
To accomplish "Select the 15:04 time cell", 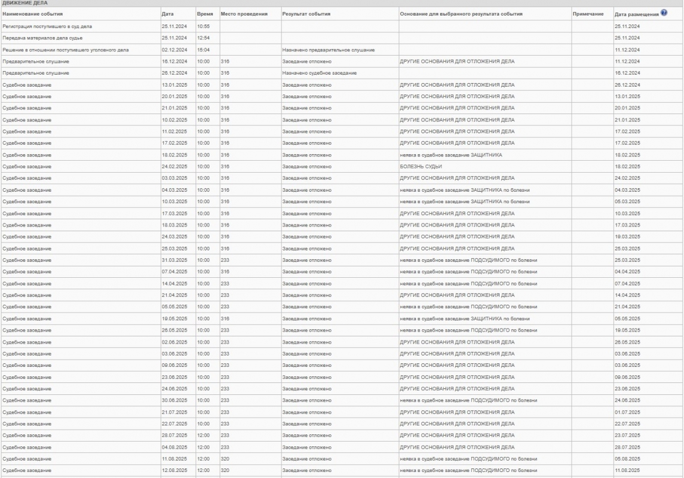I will click(x=203, y=50).
